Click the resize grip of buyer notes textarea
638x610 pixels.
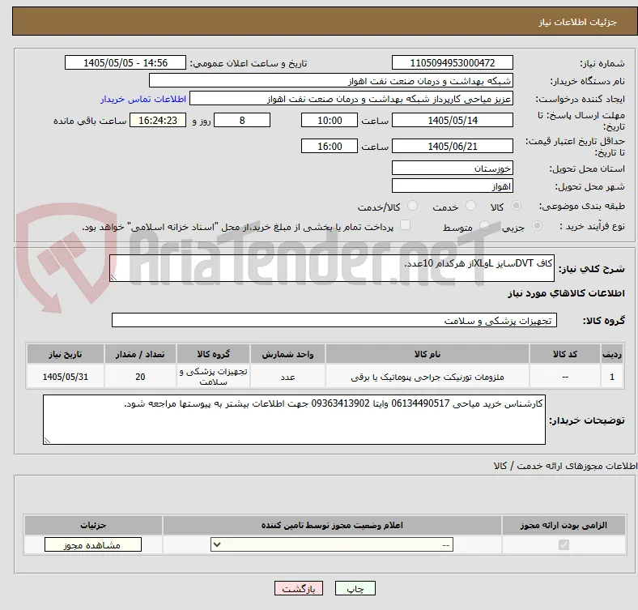[x=47, y=440]
